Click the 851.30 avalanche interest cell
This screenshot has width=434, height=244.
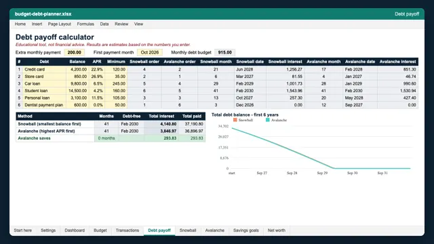point(398,69)
